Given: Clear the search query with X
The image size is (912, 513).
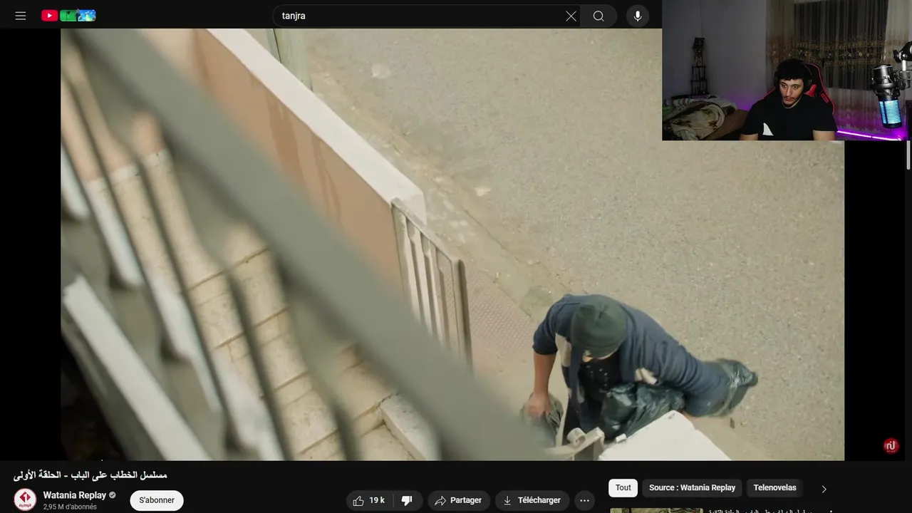Looking at the screenshot, I should (571, 16).
